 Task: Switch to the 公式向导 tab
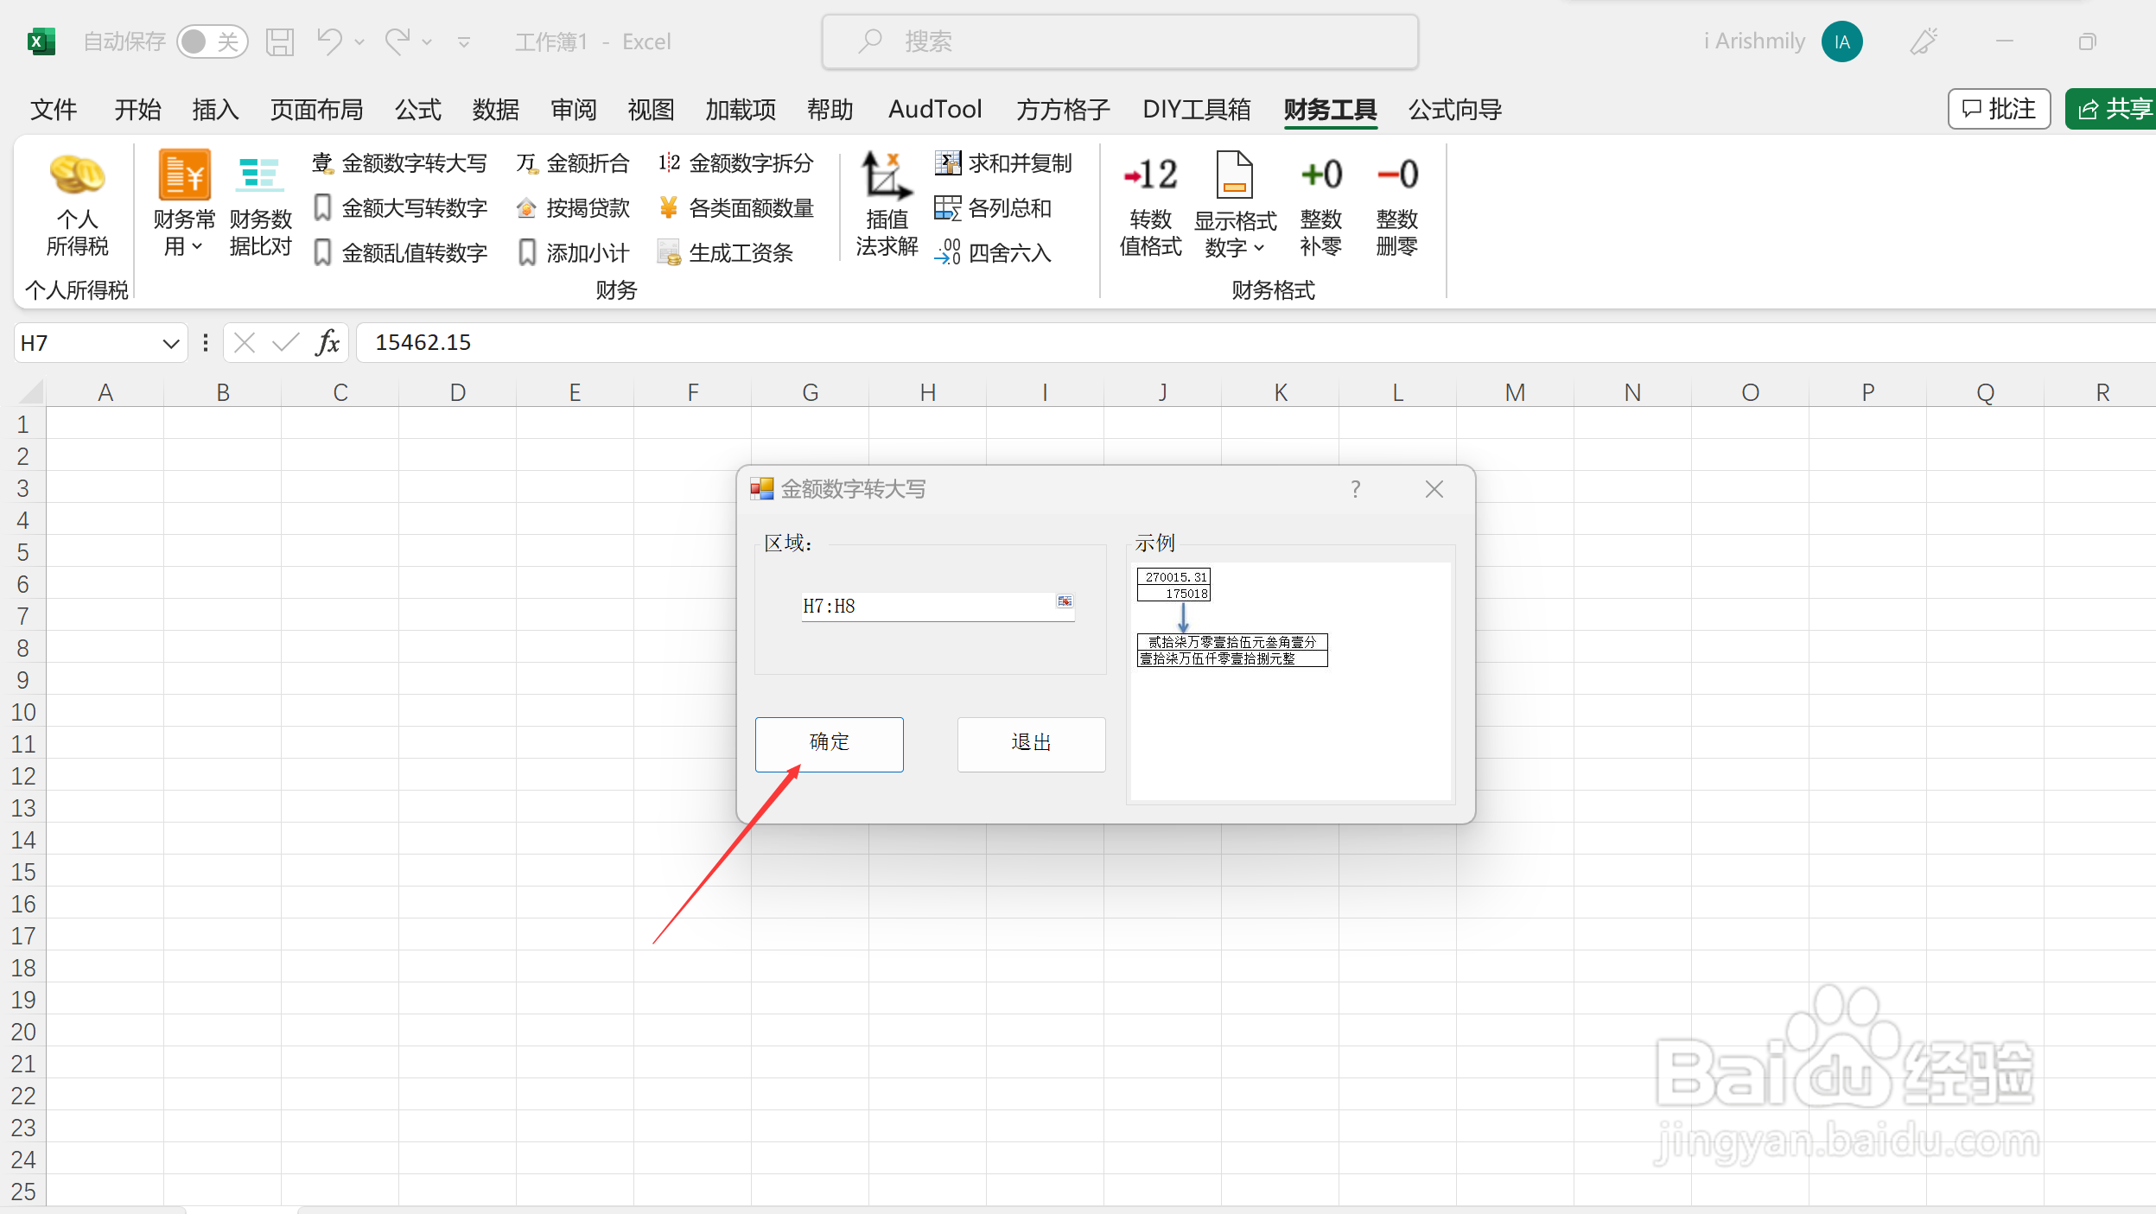click(x=1455, y=110)
